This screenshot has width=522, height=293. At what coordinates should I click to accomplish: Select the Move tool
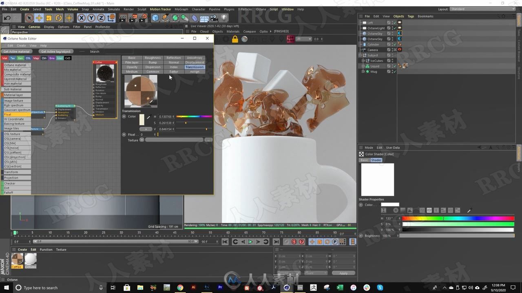(x=39, y=18)
